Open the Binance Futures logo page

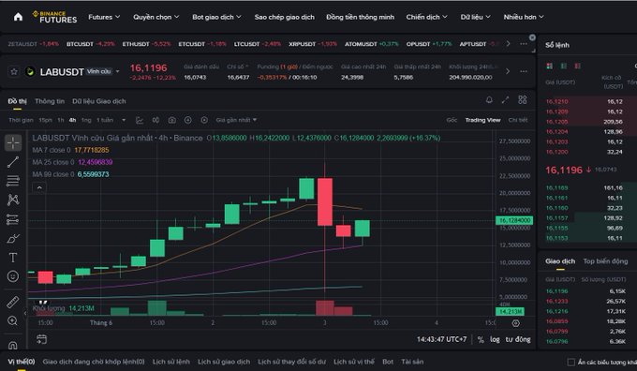click(x=54, y=17)
